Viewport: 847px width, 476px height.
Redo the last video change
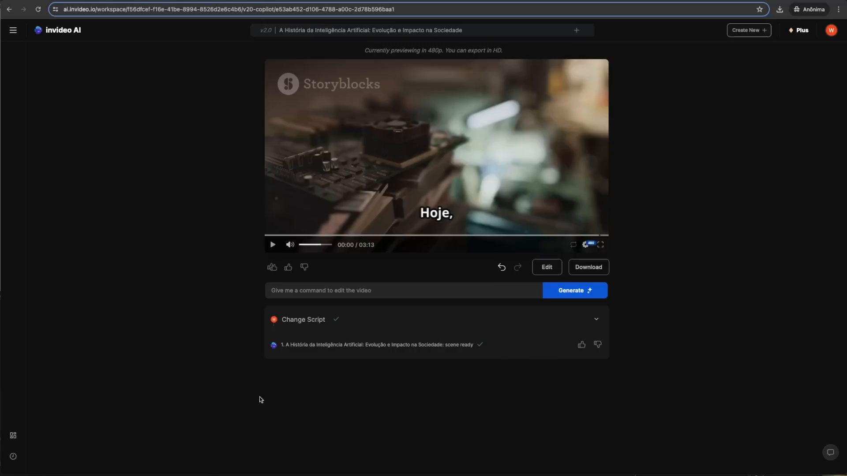tap(517, 267)
